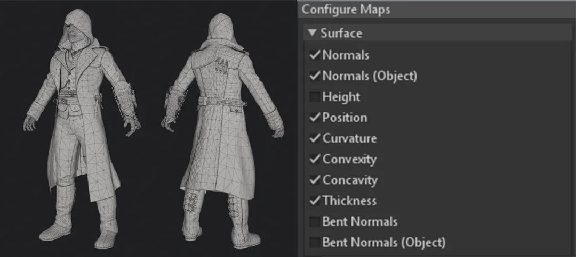Enable the Bent Normals checkbox

(315, 221)
